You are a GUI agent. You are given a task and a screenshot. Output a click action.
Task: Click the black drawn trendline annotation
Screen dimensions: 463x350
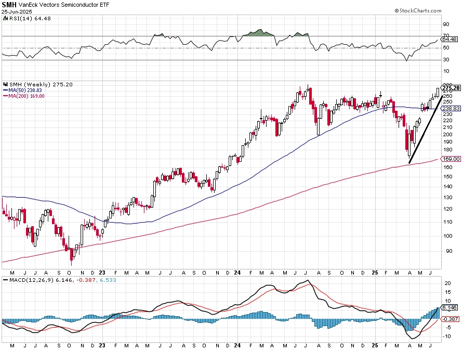426,129
